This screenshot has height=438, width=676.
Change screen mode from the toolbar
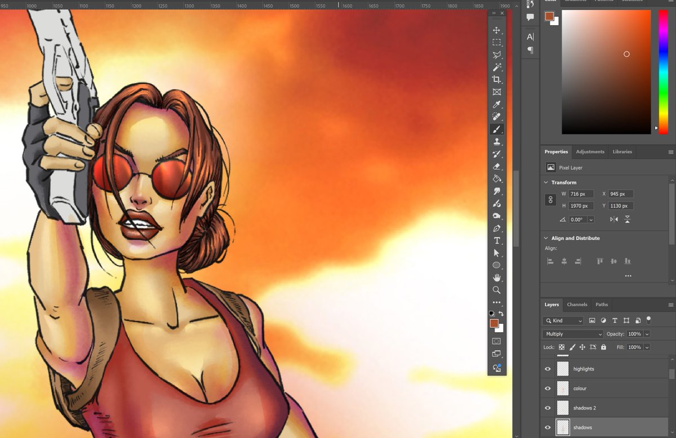(x=496, y=354)
